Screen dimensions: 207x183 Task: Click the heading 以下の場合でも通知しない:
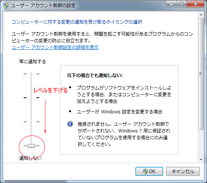tap(95, 75)
